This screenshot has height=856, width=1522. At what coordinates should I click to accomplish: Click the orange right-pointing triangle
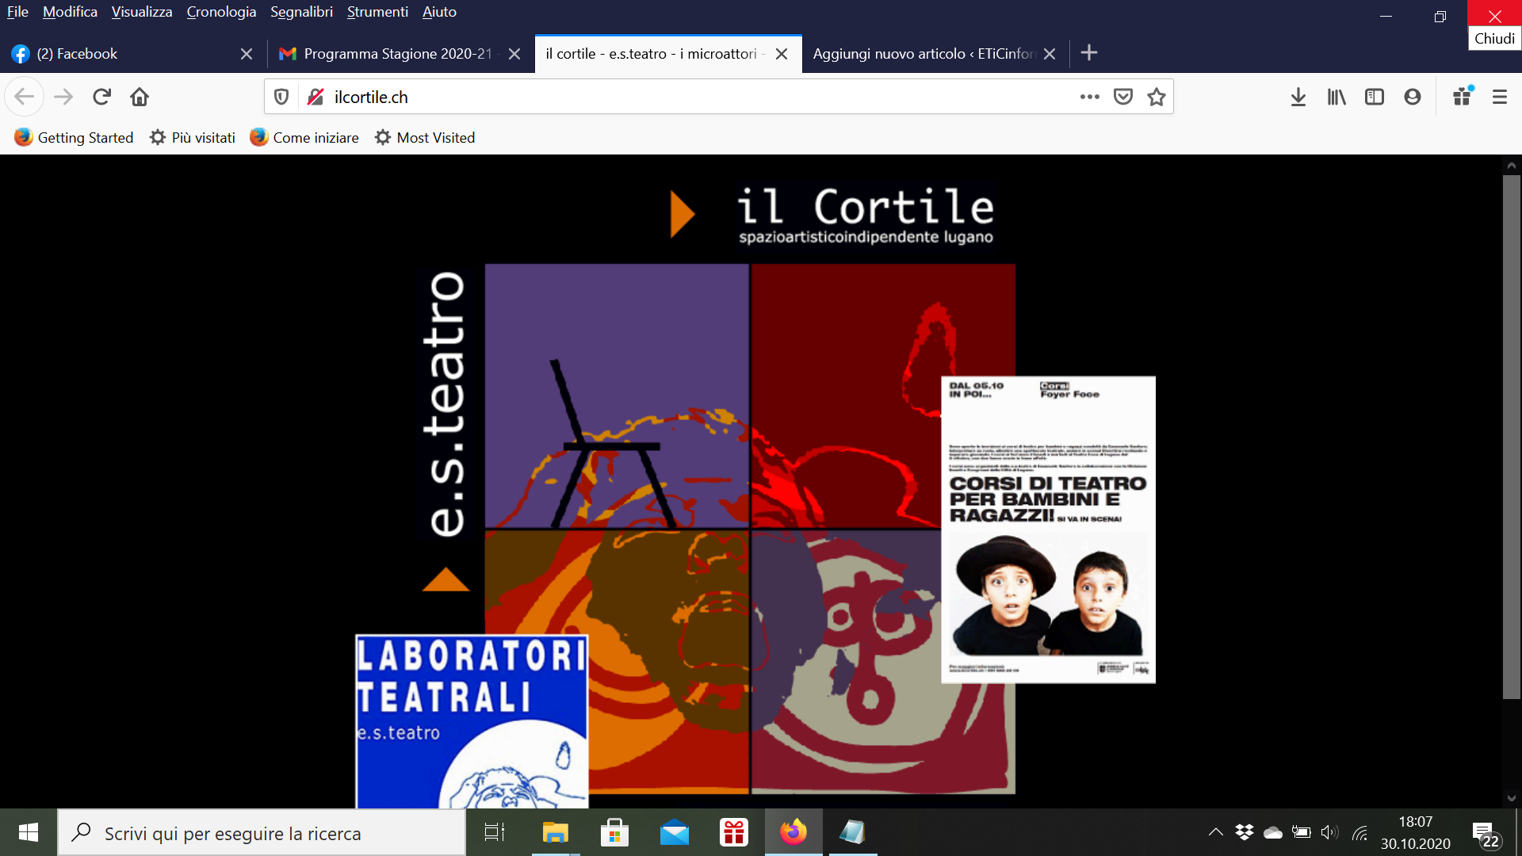pyautogui.click(x=682, y=215)
